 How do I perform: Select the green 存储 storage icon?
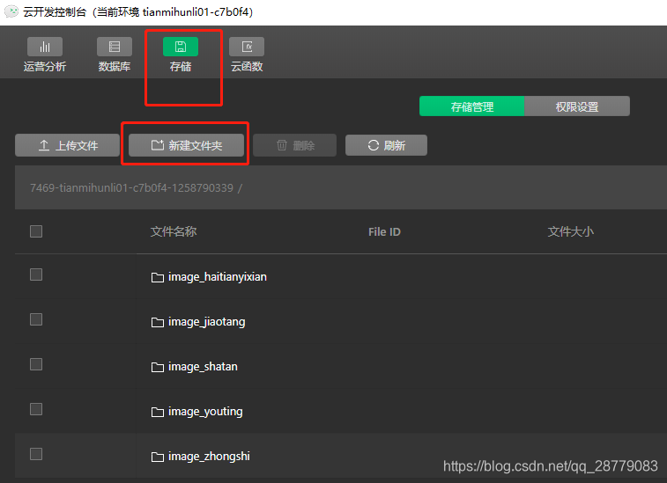click(181, 47)
